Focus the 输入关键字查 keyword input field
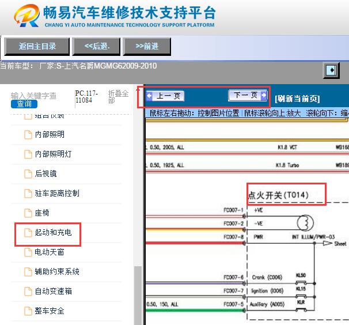This screenshot has width=349, height=325. tap(33, 96)
